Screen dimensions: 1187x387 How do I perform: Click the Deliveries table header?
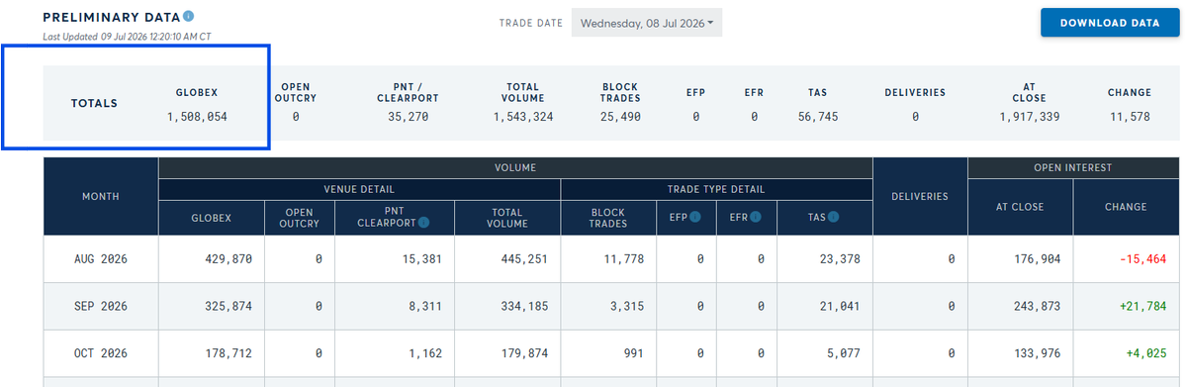pyautogui.click(x=920, y=196)
